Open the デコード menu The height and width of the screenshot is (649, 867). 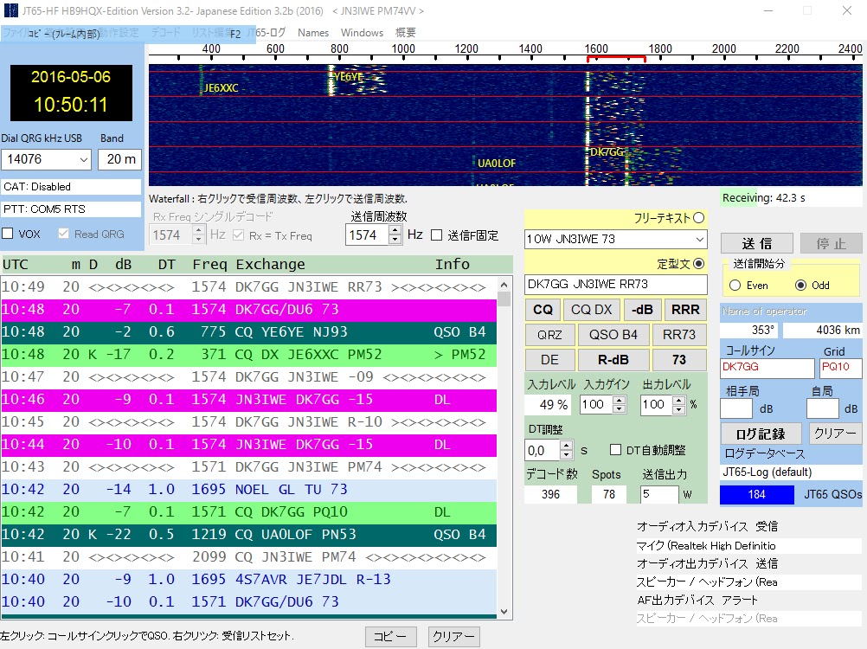coord(166,33)
